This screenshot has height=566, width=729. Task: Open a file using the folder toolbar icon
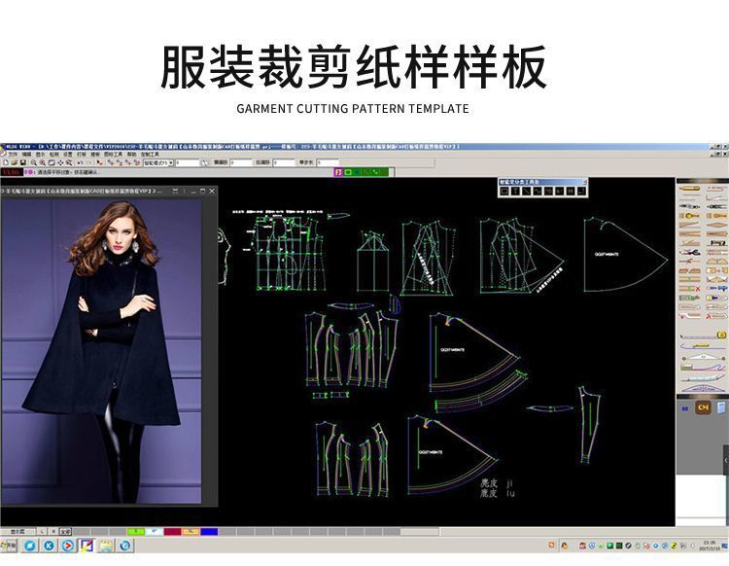(15, 162)
